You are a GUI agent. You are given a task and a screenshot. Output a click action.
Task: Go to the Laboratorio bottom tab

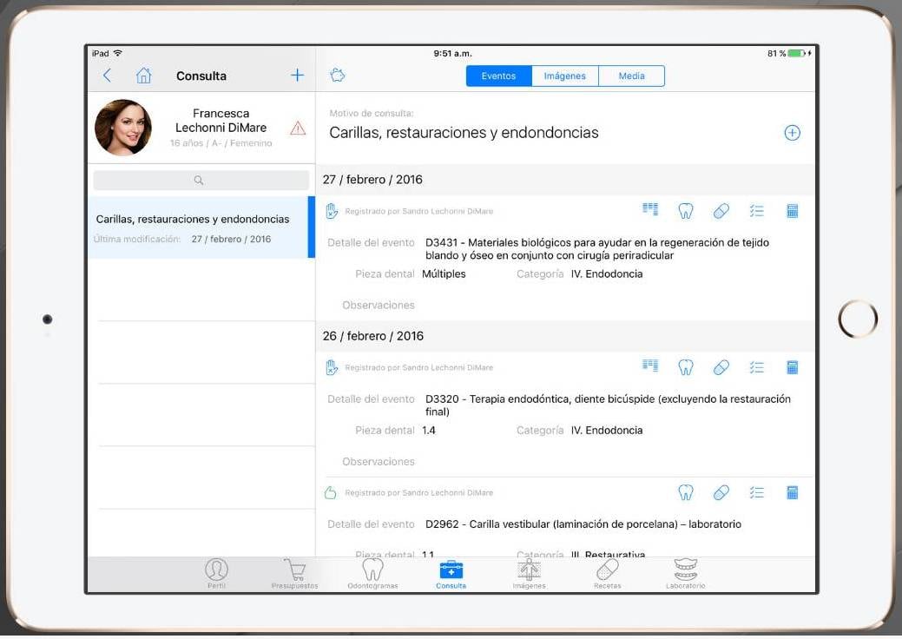(x=685, y=574)
